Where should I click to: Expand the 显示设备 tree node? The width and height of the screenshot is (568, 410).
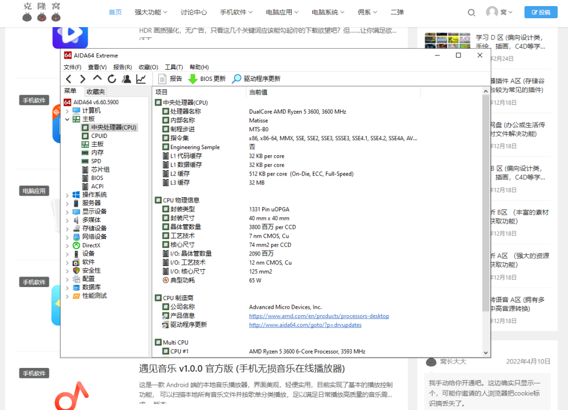click(x=67, y=212)
